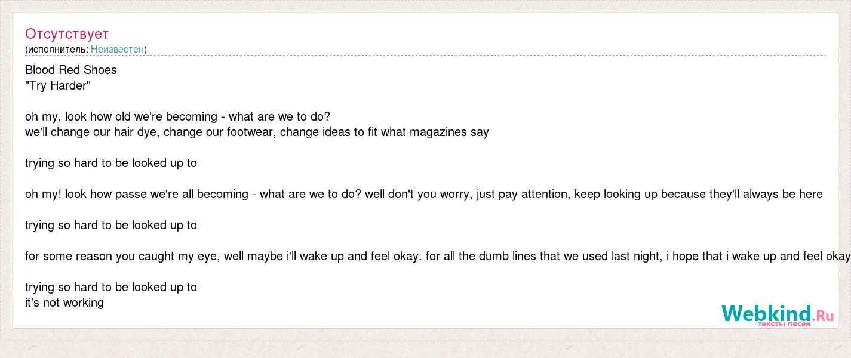Click the "Try Harder" title line
The height and width of the screenshot is (358, 851).
(58, 85)
